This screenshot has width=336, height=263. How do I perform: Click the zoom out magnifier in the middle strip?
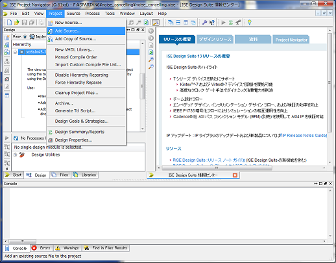(151, 67)
